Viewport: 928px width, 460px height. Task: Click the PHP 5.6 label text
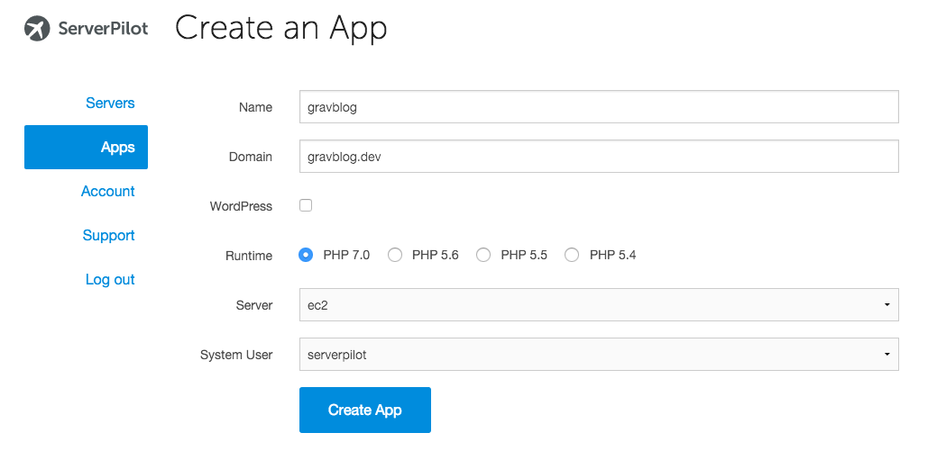(436, 255)
